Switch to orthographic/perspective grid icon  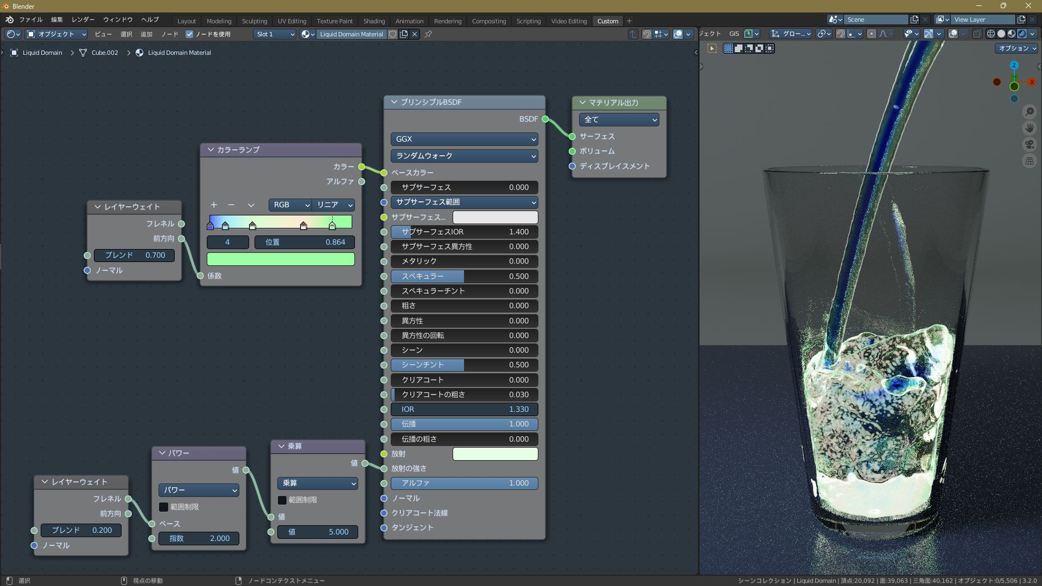(x=1029, y=161)
